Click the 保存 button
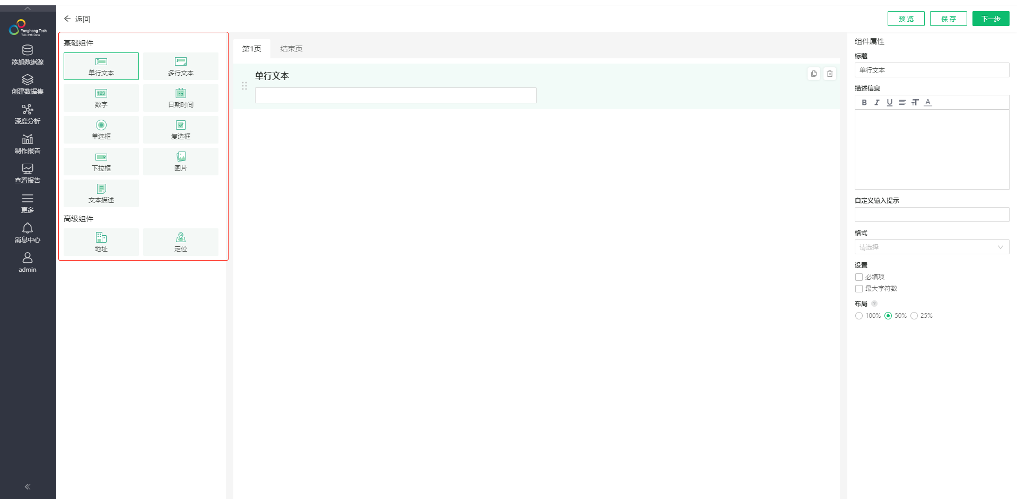 point(949,19)
